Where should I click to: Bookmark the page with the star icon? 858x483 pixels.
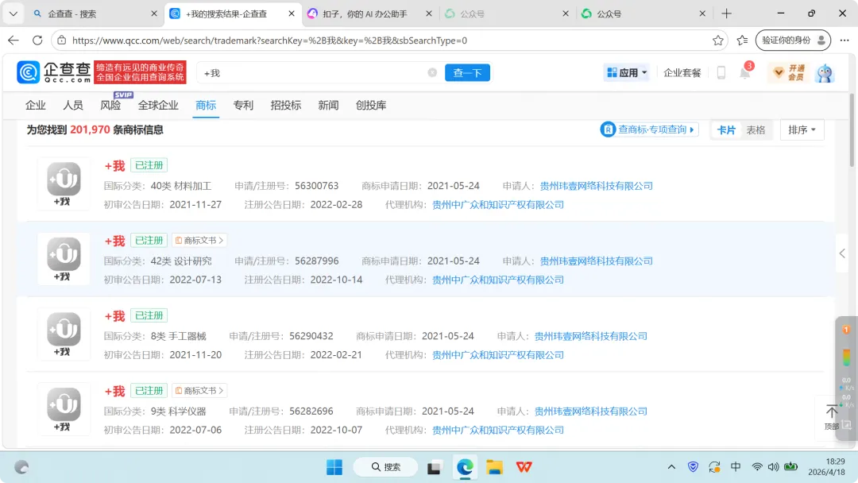(718, 41)
